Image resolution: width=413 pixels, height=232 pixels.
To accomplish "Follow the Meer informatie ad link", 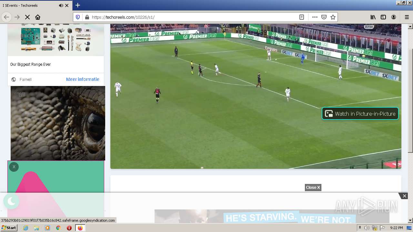I will (x=83, y=79).
